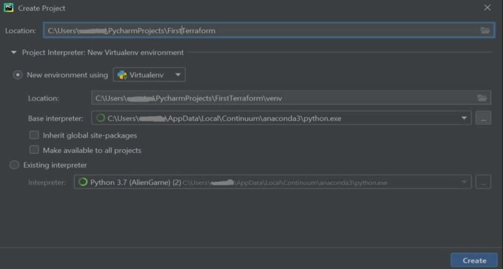Click the venv Location path field

(x=291, y=98)
